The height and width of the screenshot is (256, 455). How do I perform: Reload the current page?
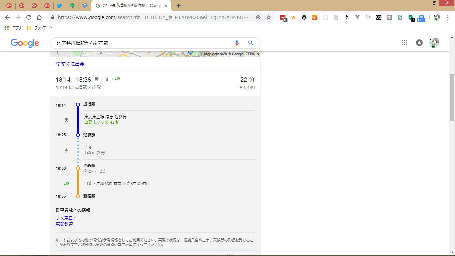click(29, 17)
